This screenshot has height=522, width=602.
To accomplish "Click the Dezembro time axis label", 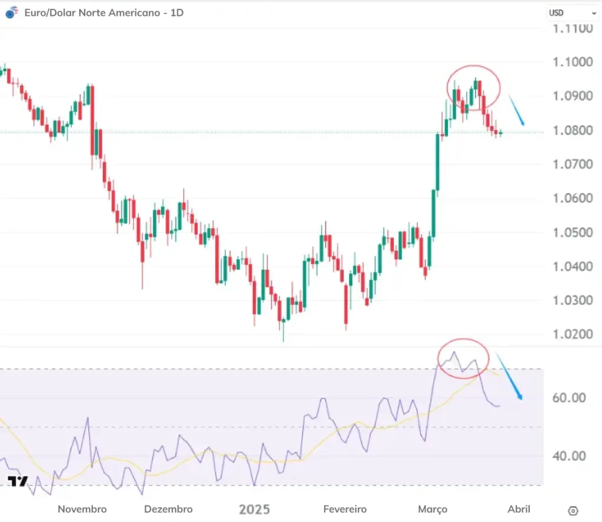I will pos(168,509).
